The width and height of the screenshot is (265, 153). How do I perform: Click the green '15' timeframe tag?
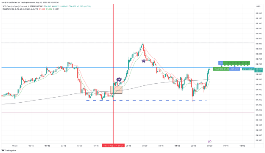tap(232, 63)
